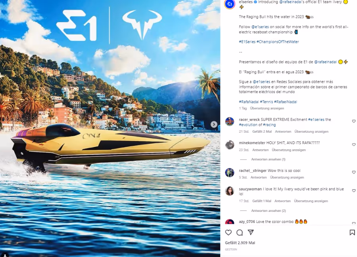Open the comment speech bubble icon
357x257 pixels.
click(240, 232)
